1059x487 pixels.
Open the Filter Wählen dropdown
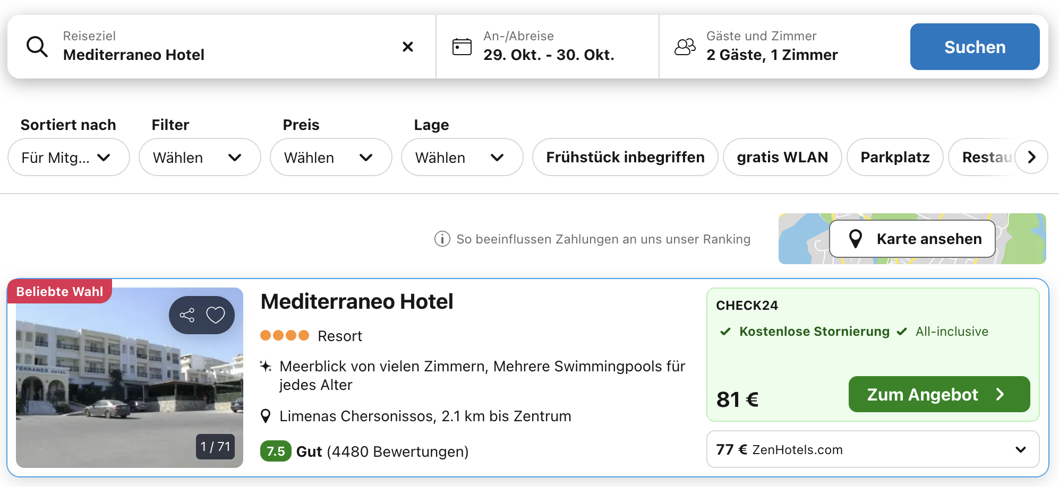tap(199, 158)
